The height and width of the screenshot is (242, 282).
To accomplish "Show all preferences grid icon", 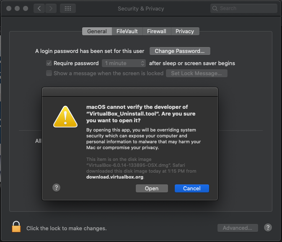I will tap(68, 8).
